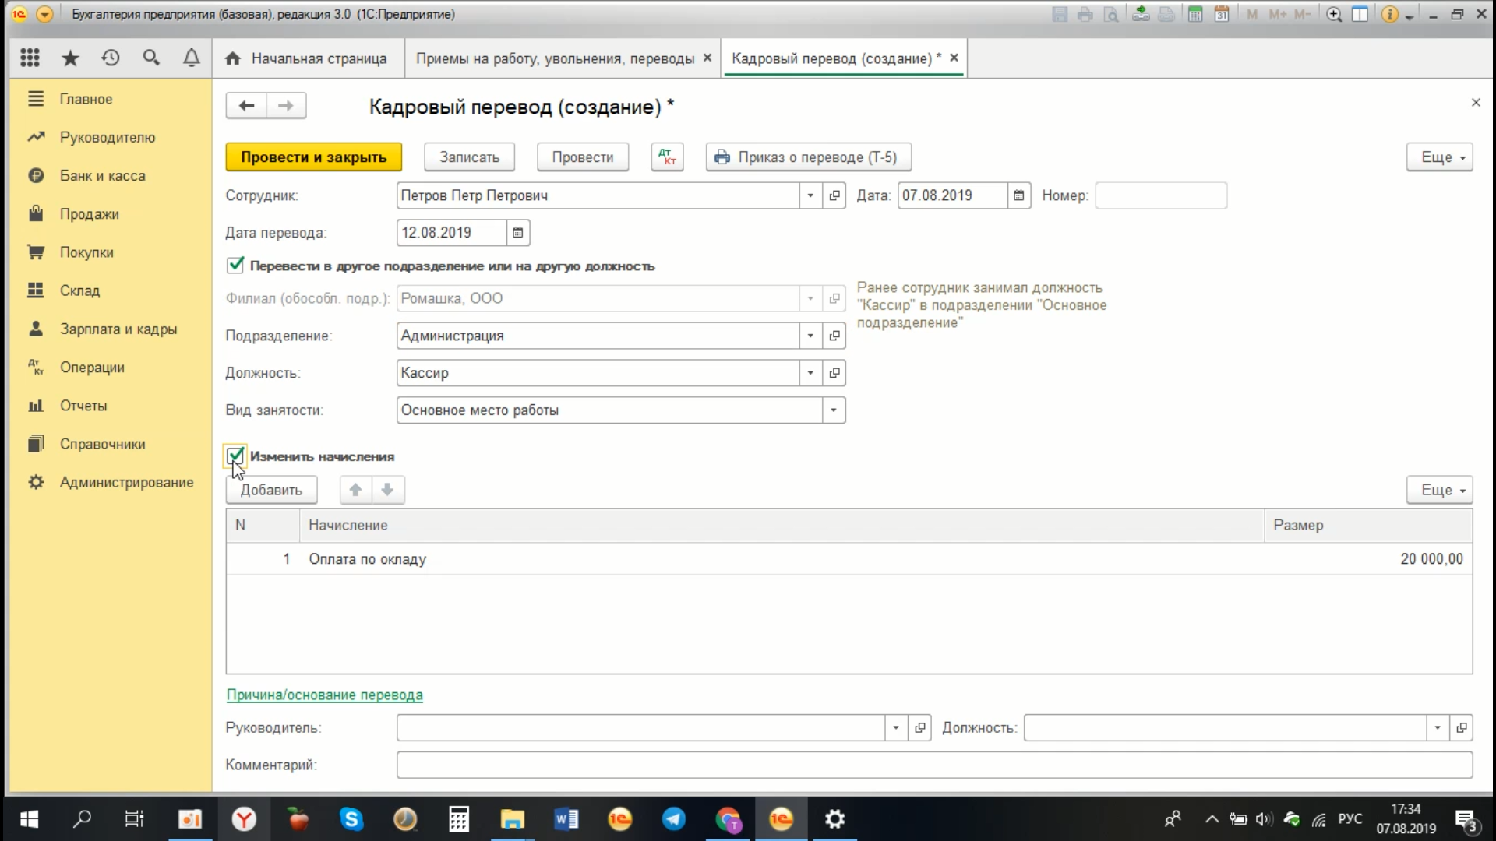The image size is (1496, 841).
Task: Switch to Приемы на работу, увольнения, переводы tab
Action: 555,58
